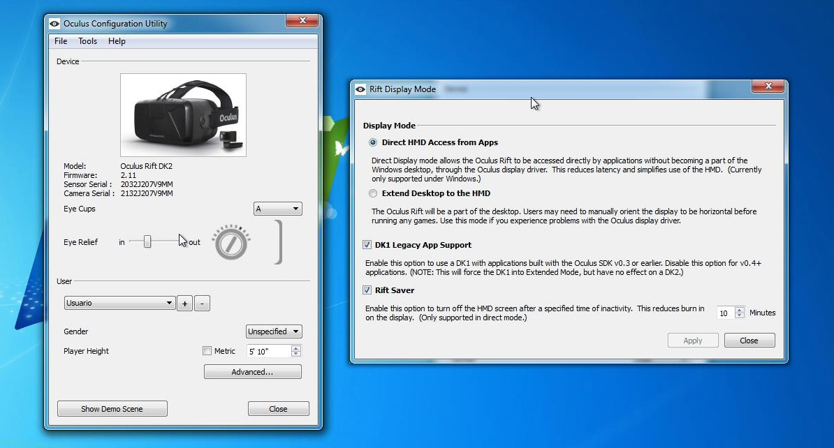
Task: Click the Eye Relief slider handle
Action: 147,242
